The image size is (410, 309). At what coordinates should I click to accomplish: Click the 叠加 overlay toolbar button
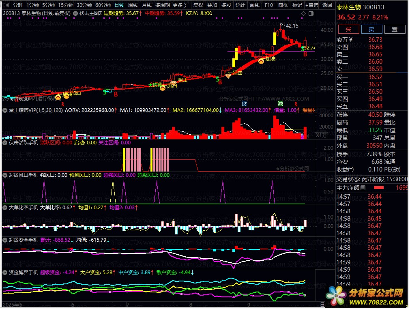point(212,5)
